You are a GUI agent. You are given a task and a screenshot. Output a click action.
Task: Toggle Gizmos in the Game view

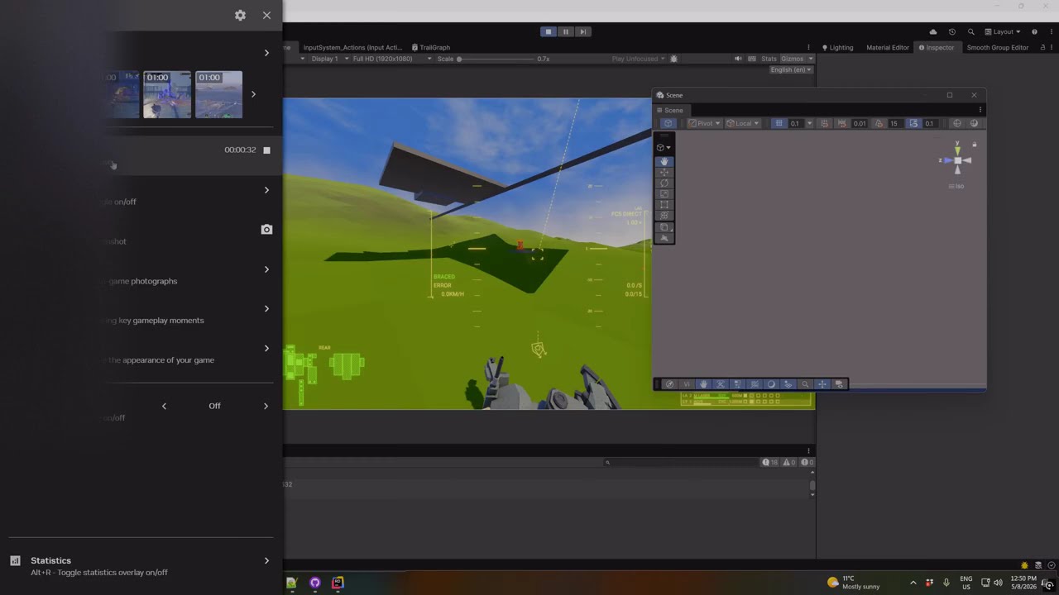(x=792, y=59)
